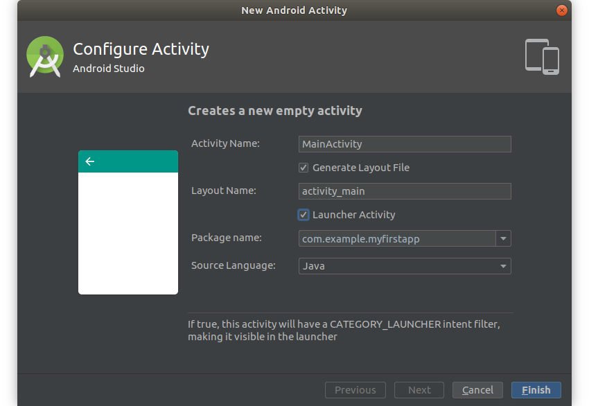589x406 pixels.
Task: Expand the Package name dropdown arrow
Action: [504, 238]
